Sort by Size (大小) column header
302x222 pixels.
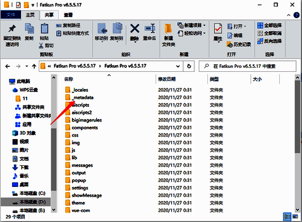257,79
